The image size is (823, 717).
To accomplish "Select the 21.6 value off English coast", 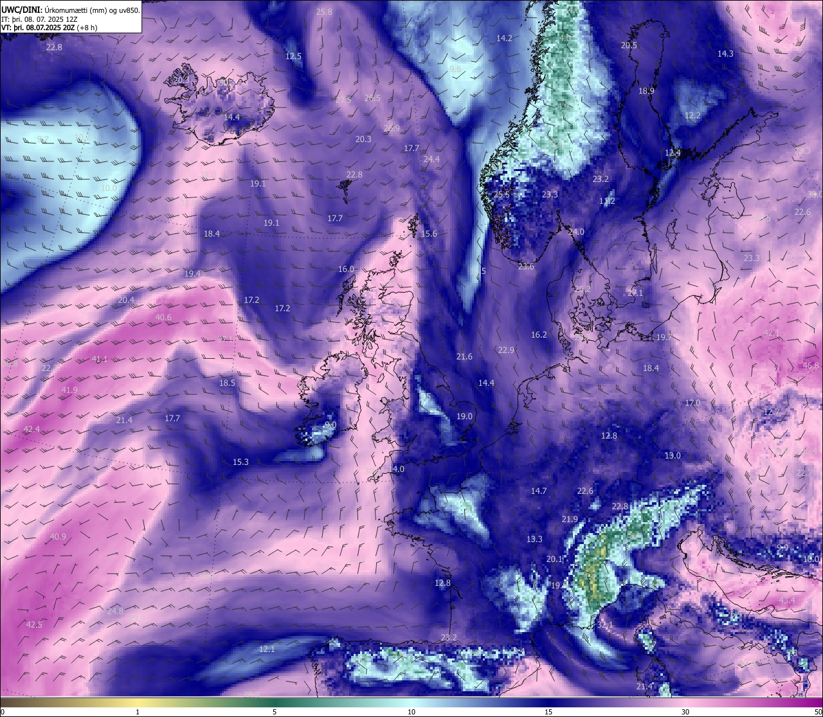I will (x=464, y=356).
